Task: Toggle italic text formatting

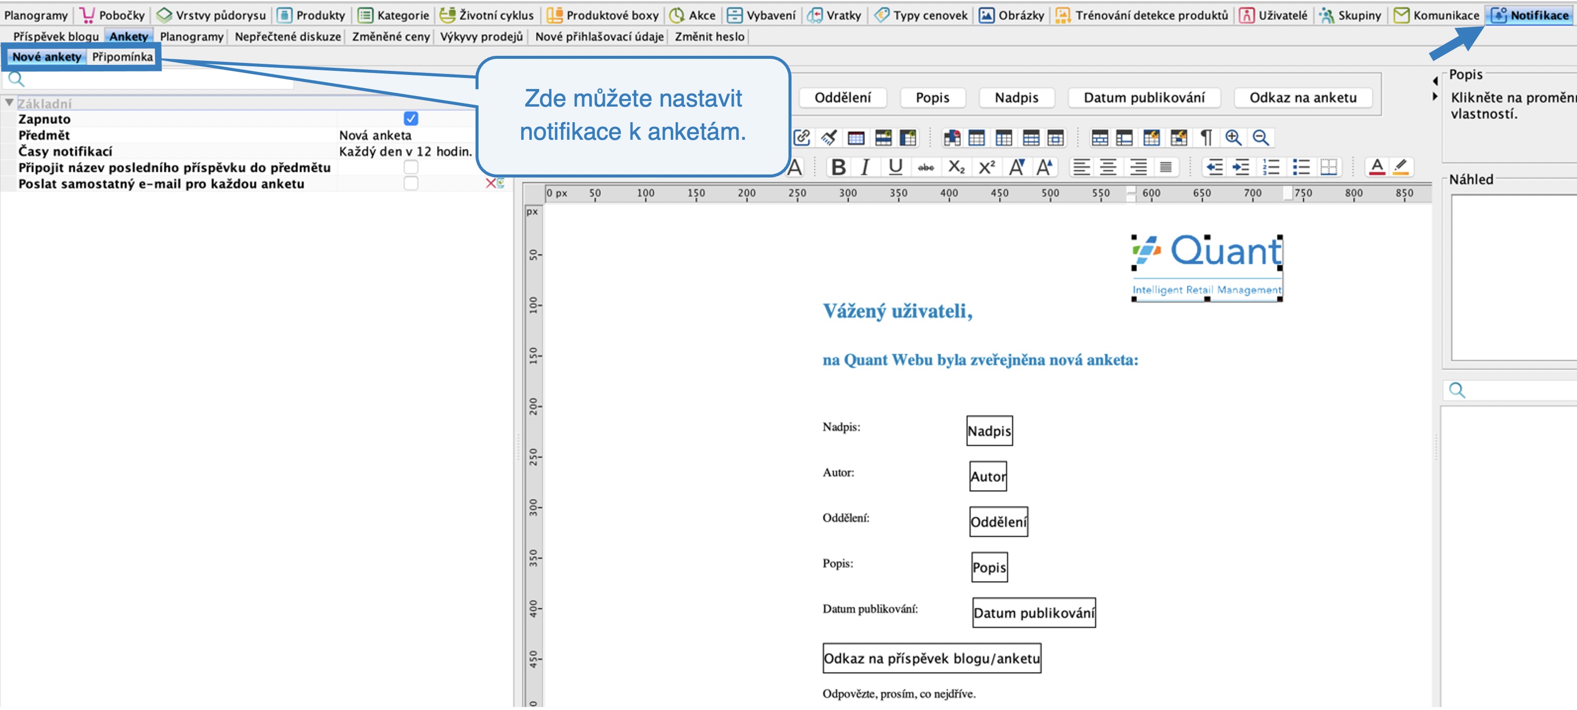Action: (865, 167)
